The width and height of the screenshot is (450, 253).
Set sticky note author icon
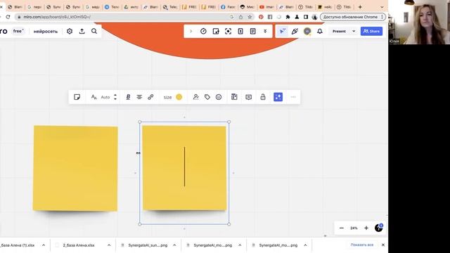[195, 97]
